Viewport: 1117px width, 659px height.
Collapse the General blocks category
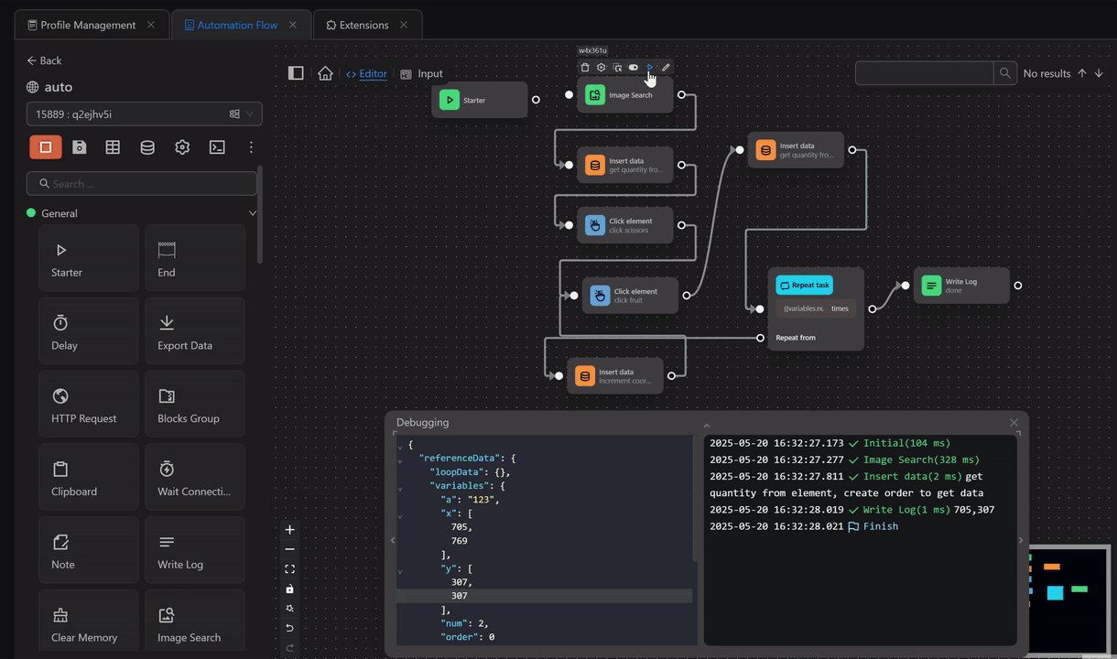pyautogui.click(x=253, y=213)
